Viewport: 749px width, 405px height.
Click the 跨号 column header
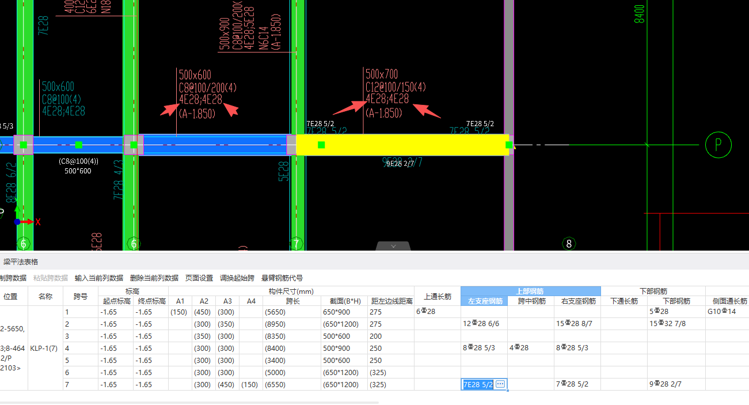(x=81, y=296)
